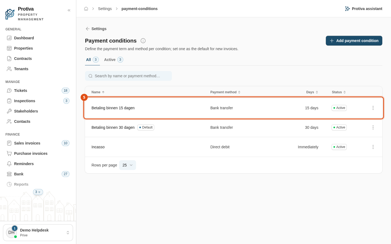Focus the search by name field
Image resolution: width=391 pixels, height=244 pixels.
point(128,76)
